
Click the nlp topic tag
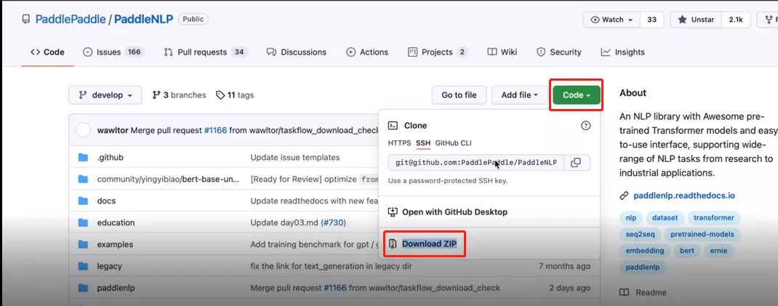[x=630, y=218]
